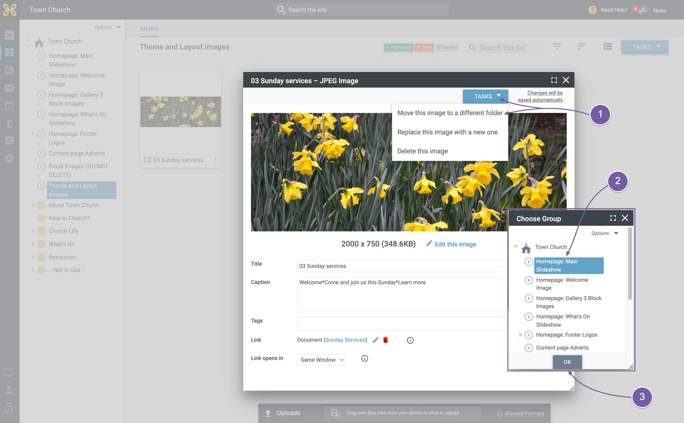Select Move this image to a different folder
Screen dimensions: 684x423
(450, 113)
